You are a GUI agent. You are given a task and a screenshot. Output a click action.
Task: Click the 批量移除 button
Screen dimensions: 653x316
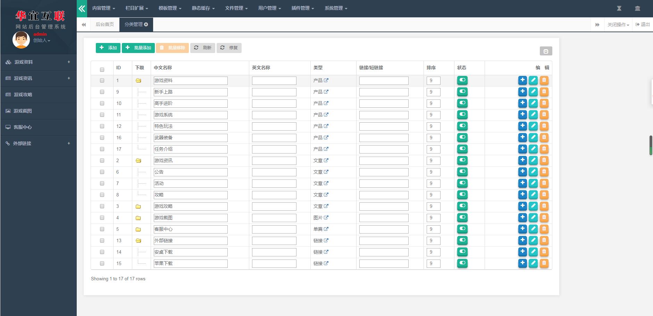[172, 48]
